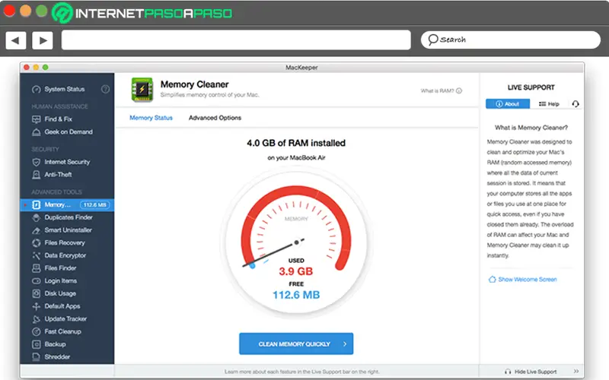Click the Memory Cleaner chip icon in header
This screenshot has width=609, height=380.
[x=142, y=90]
